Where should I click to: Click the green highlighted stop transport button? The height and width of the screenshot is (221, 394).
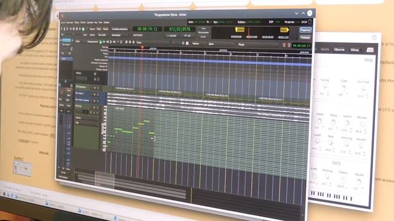point(83,29)
